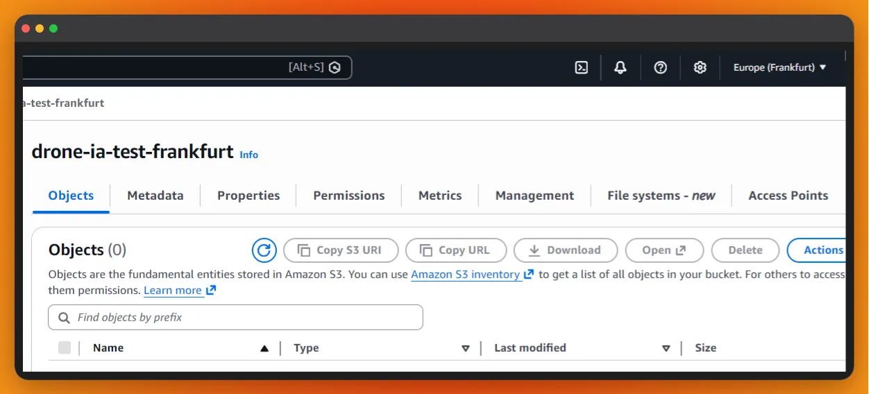Click the drone-ia-test-frankfurt bucket heading
The width and height of the screenshot is (869, 394).
click(x=133, y=152)
